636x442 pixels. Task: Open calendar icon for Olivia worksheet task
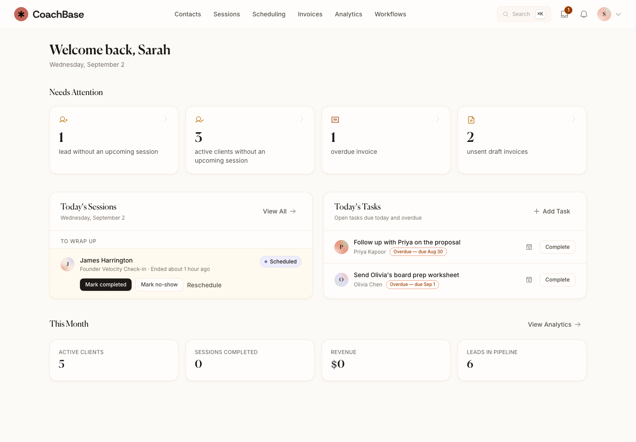click(529, 280)
